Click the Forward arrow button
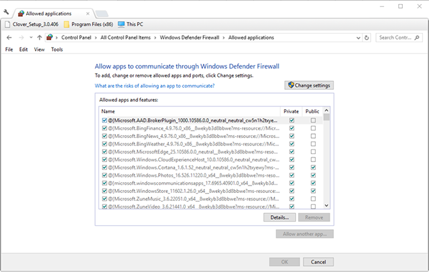Viewport: 429px width, 272px height. point(21,38)
